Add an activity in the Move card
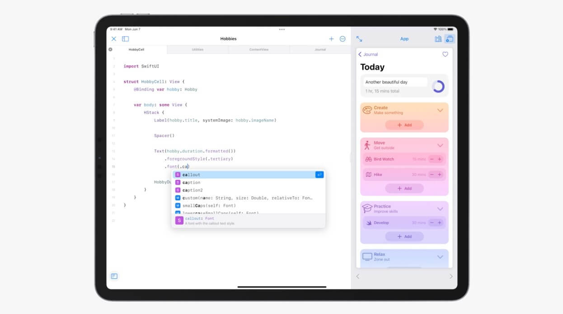 [404, 189]
